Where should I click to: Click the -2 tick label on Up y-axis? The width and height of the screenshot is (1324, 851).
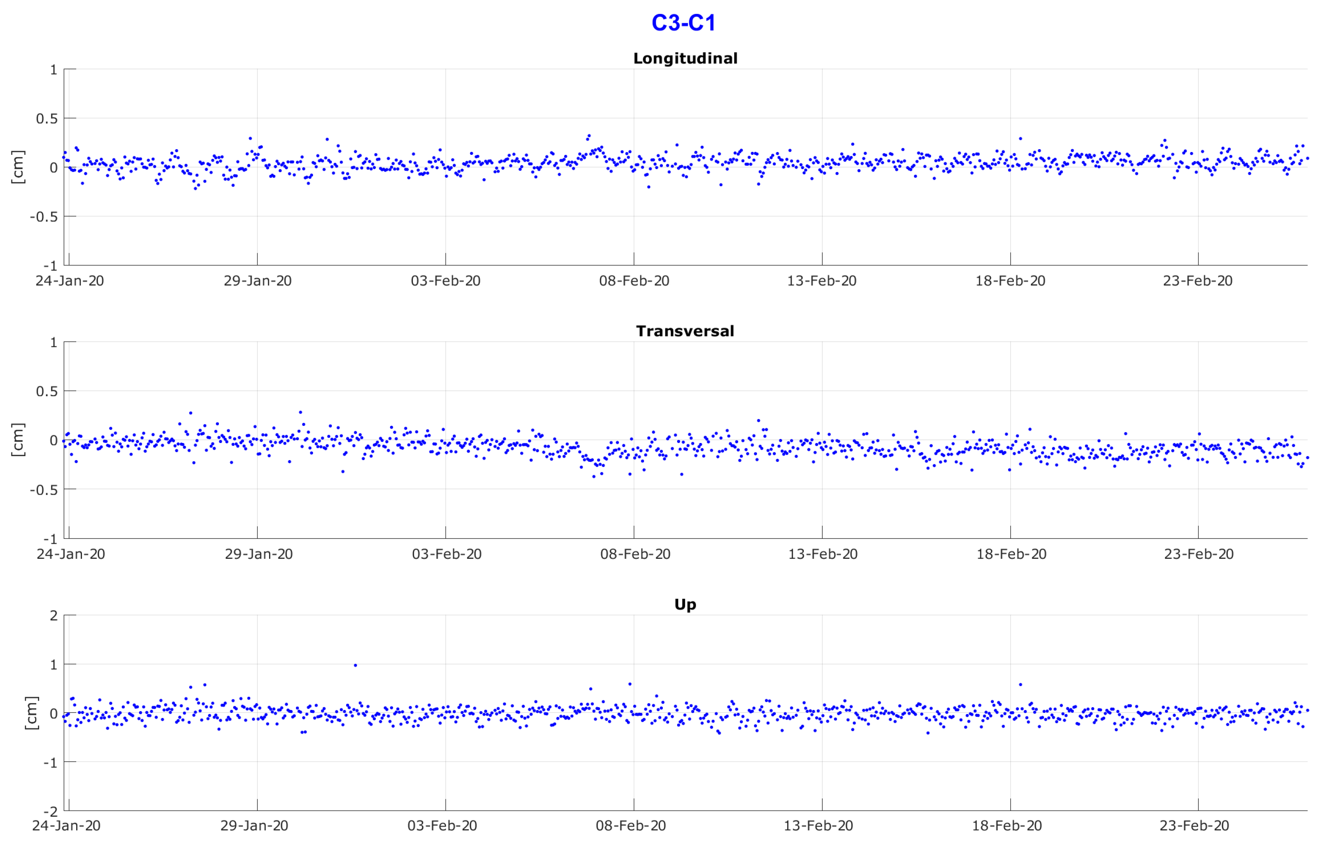pos(50,812)
